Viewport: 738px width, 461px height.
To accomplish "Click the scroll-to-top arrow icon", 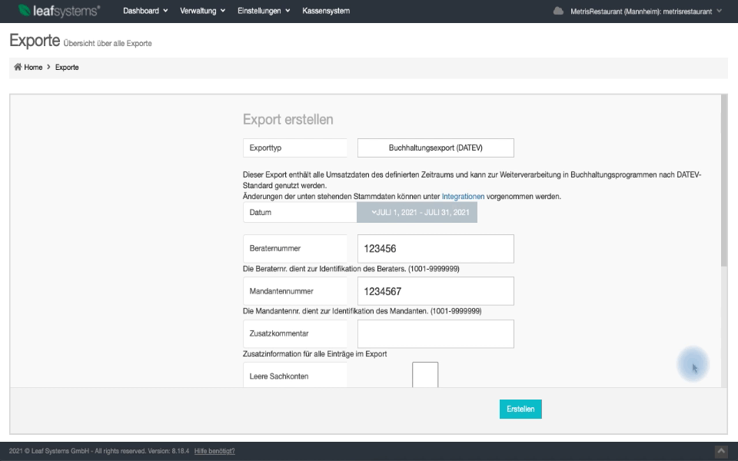I will click(x=720, y=451).
